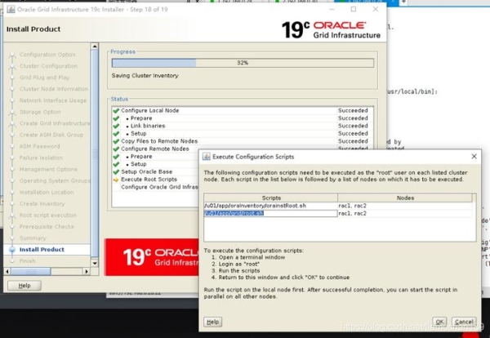Select the Cluster Node Information step
This screenshot has width=490, height=338.
53,89
